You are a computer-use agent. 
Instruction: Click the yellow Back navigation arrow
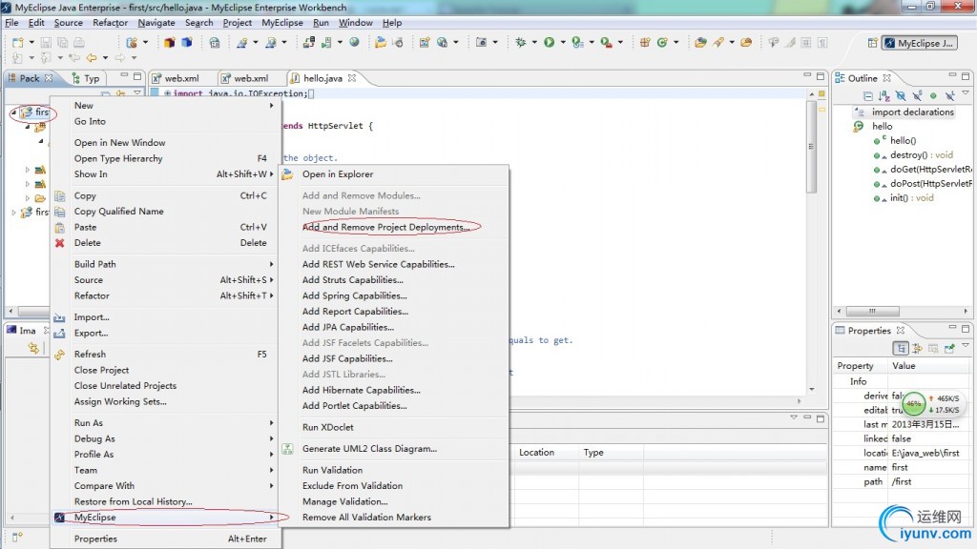tap(92, 58)
